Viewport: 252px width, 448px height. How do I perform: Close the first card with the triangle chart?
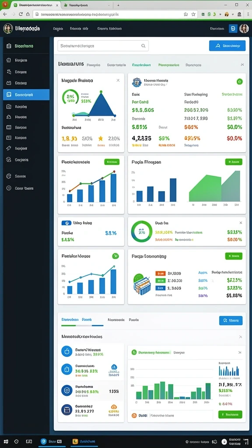(118, 80)
